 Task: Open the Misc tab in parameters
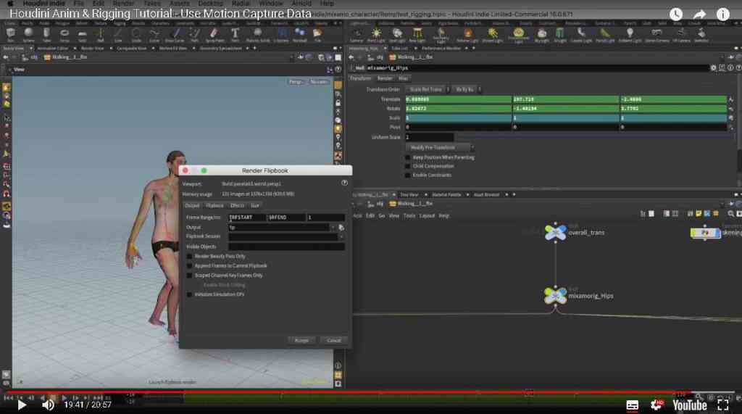403,78
